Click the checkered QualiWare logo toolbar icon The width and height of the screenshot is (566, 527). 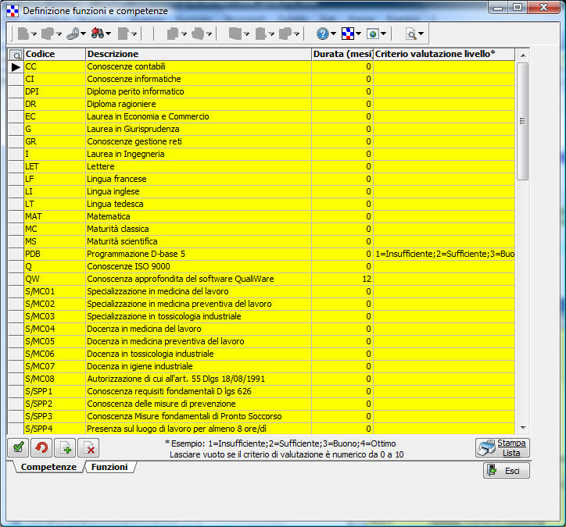click(x=348, y=34)
